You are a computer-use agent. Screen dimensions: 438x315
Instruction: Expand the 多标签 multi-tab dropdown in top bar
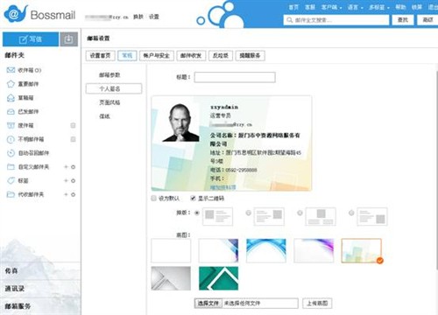point(378,7)
